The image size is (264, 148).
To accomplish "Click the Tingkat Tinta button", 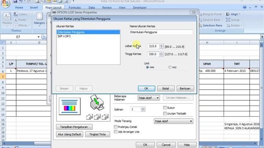I will pyautogui.click(x=97, y=134).
